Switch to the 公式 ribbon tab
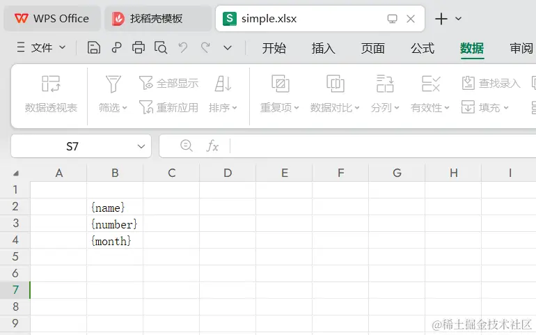 click(x=423, y=48)
